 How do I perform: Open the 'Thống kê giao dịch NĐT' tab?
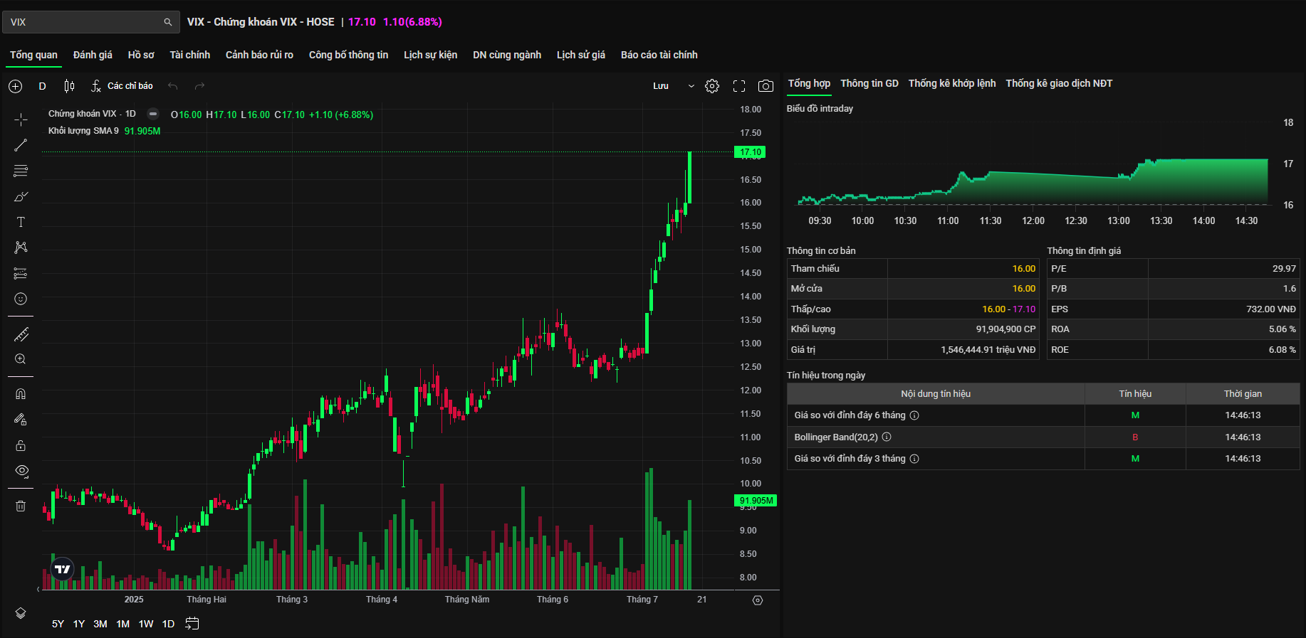pyautogui.click(x=1059, y=83)
